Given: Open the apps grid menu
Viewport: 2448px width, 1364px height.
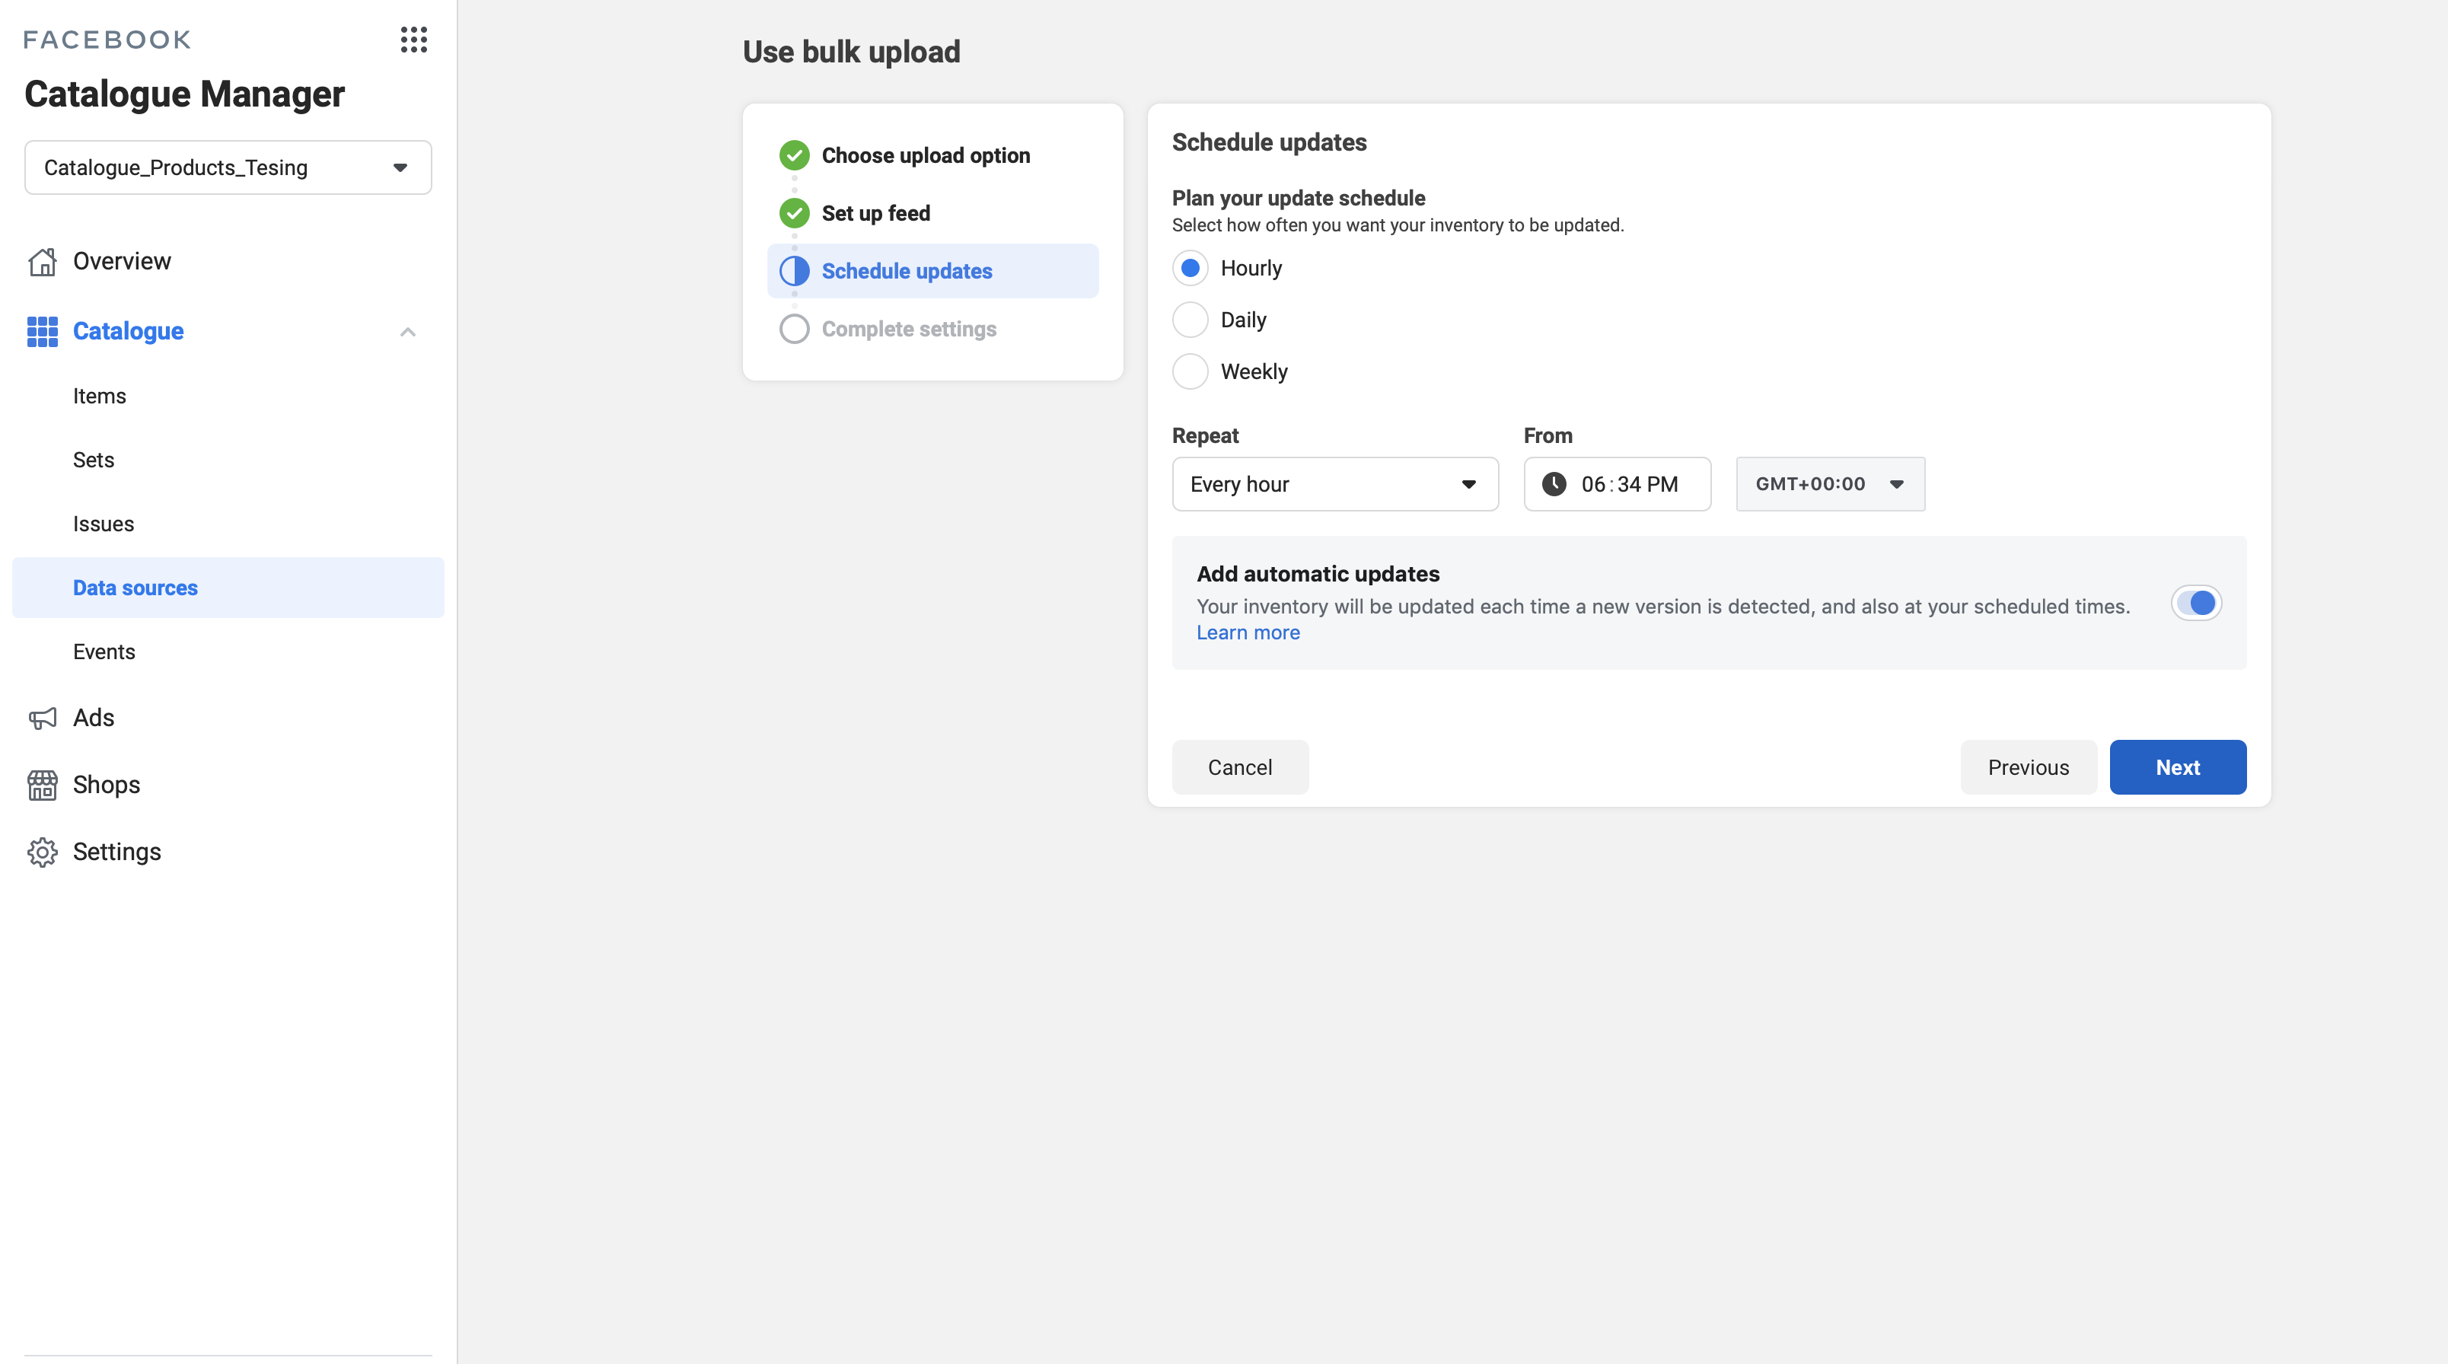Looking at the screenshot, I should (x=413, y=39).
